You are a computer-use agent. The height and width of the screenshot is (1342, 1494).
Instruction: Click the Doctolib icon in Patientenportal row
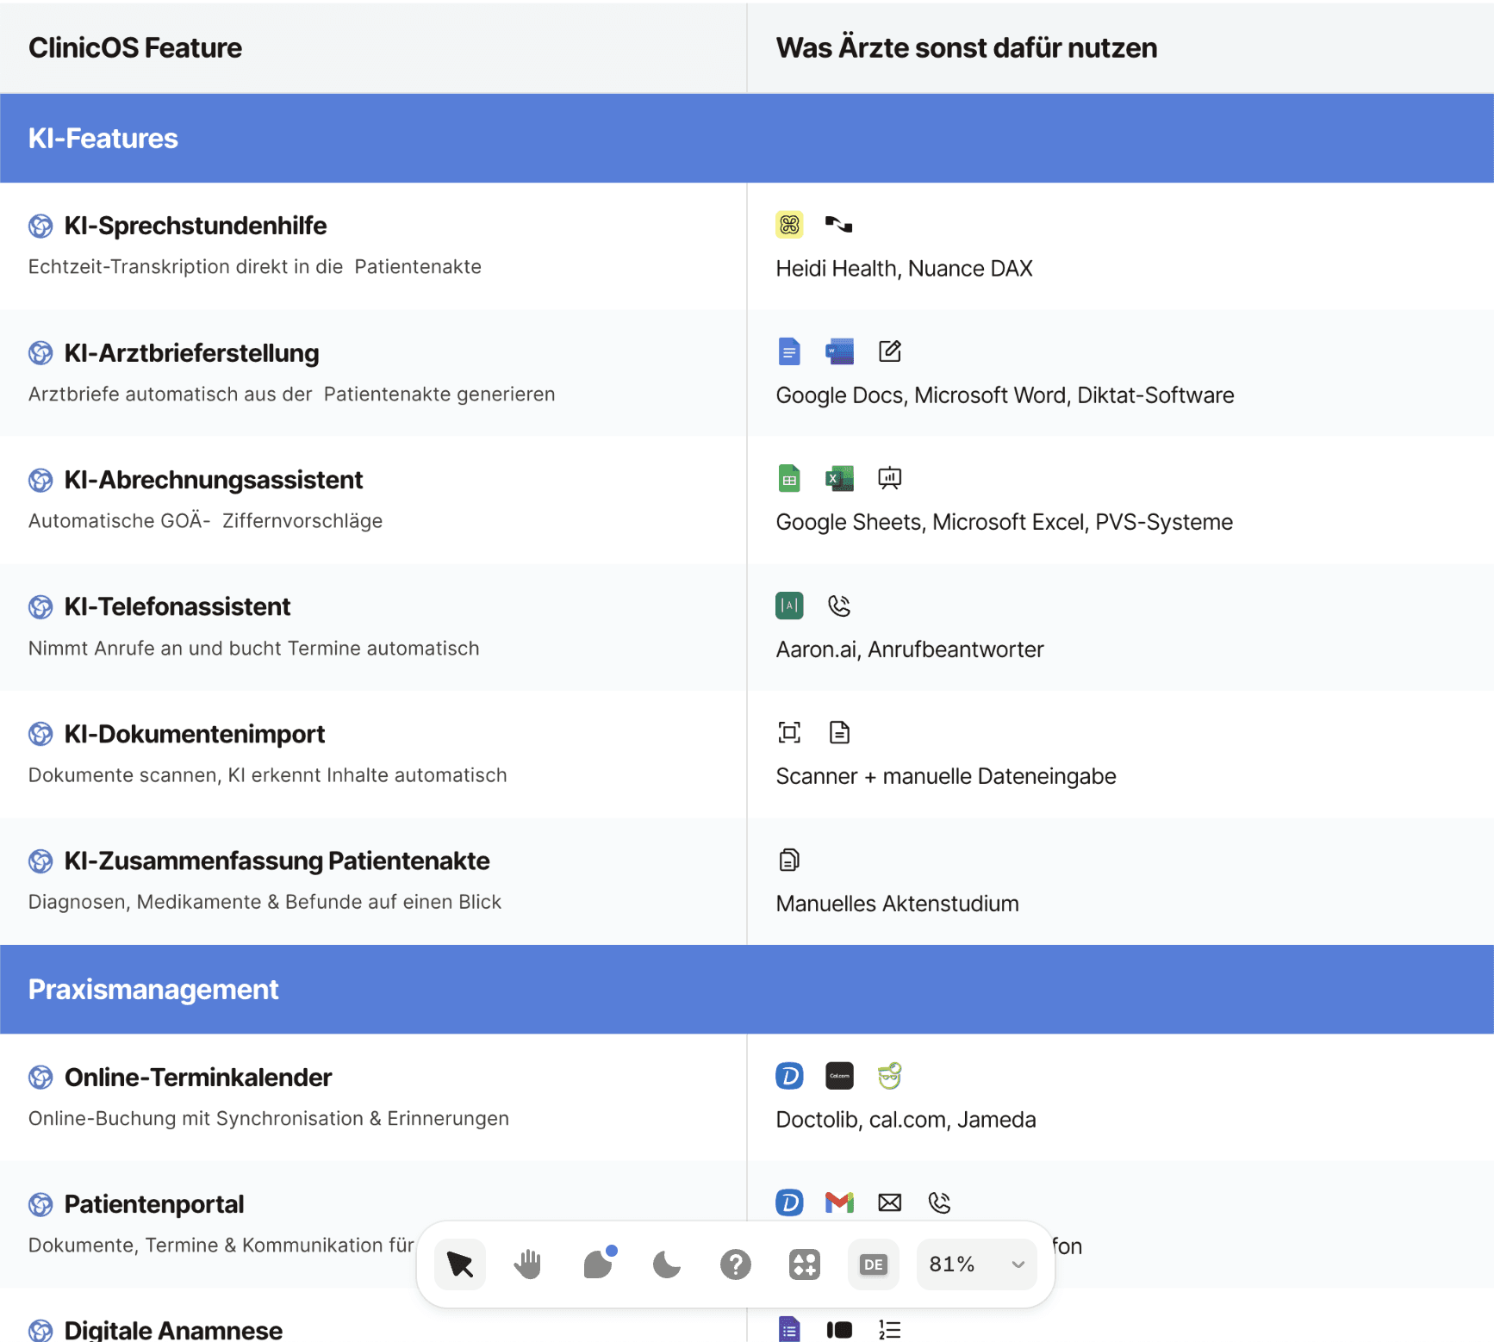(789, 1202)
